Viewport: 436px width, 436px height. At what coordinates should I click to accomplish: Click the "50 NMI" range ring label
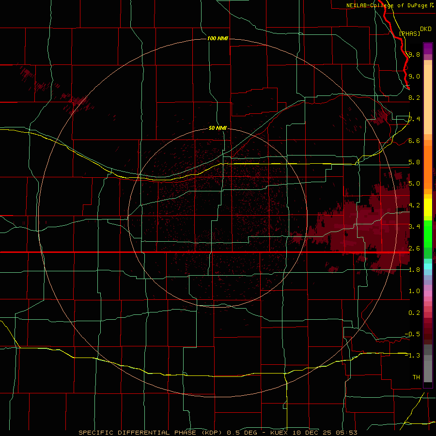click(x=218, y=128)
